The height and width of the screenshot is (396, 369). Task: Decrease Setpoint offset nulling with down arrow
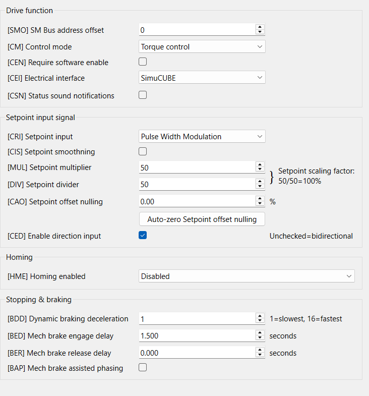point(260,204)
